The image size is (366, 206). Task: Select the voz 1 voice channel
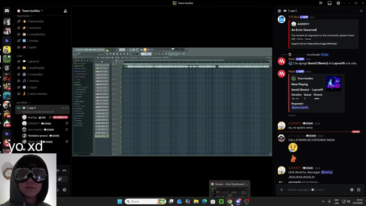[x=42, y=108]
